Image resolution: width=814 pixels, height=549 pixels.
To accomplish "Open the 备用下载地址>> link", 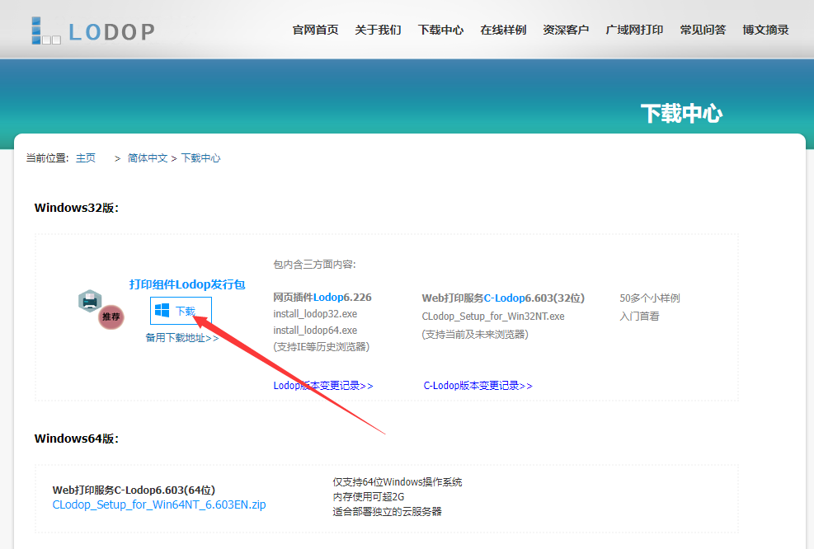I will (181, 338).
